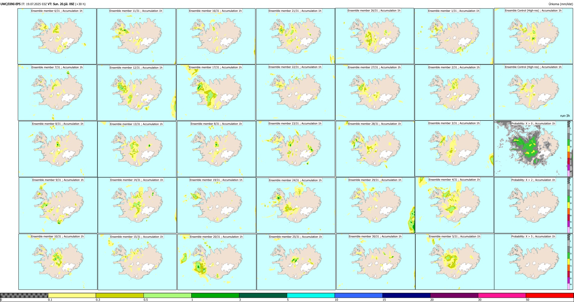
Task: Open the Ensemble member 11/31 precipitation map
Action: tap(136, 36)
